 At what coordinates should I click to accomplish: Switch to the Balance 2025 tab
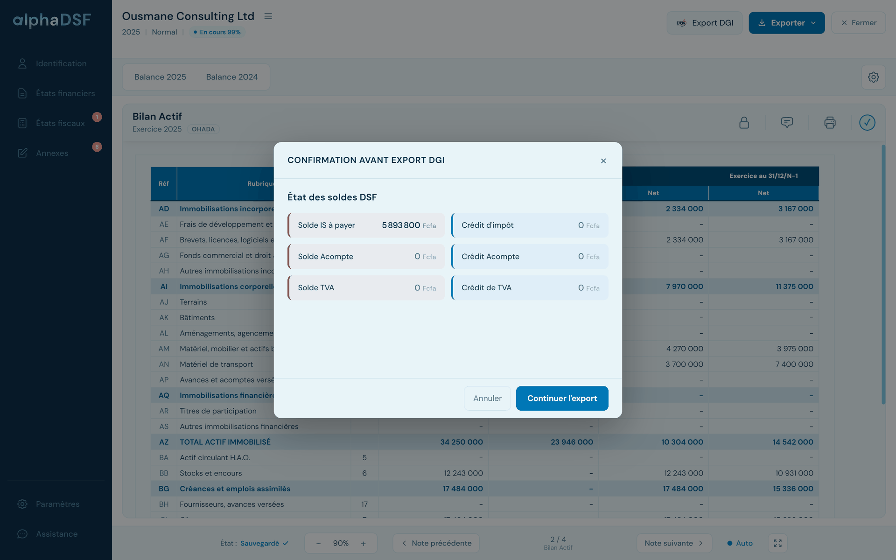[160, 77]
